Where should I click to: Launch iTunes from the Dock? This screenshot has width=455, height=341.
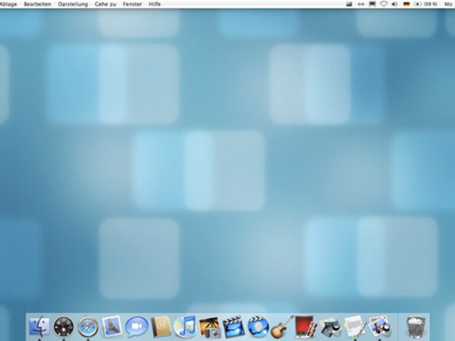point(184,326)
